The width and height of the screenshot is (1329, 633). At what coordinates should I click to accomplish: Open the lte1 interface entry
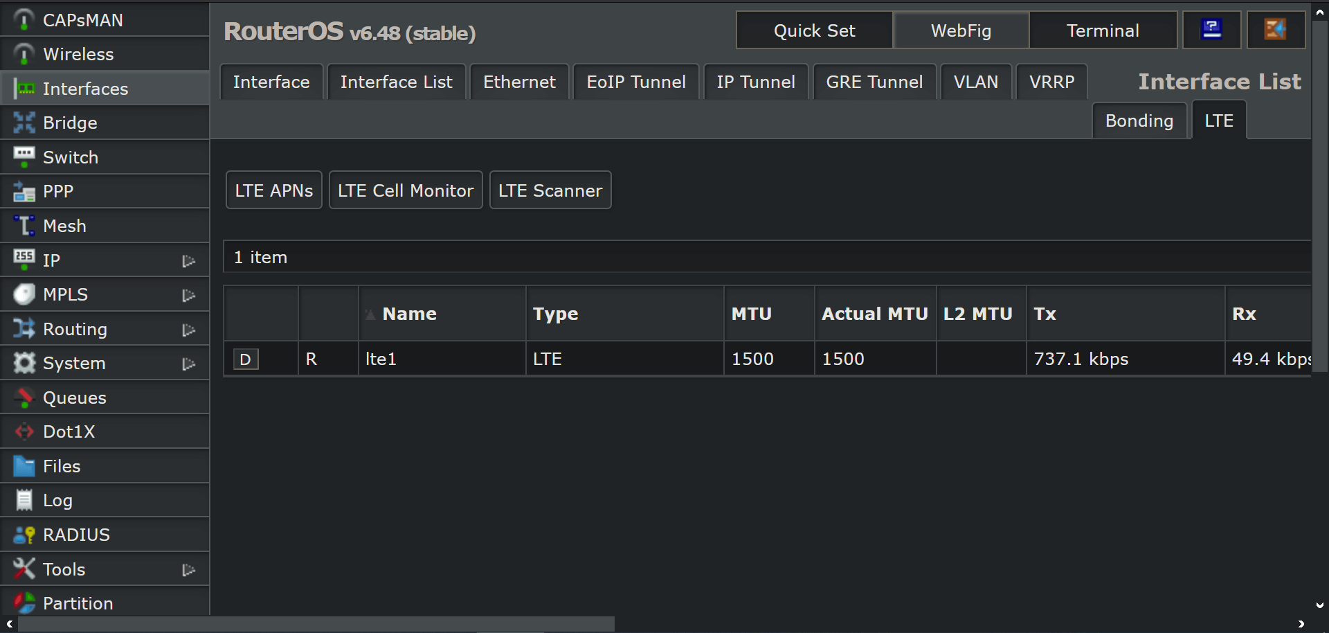click(x=381, y=359)
